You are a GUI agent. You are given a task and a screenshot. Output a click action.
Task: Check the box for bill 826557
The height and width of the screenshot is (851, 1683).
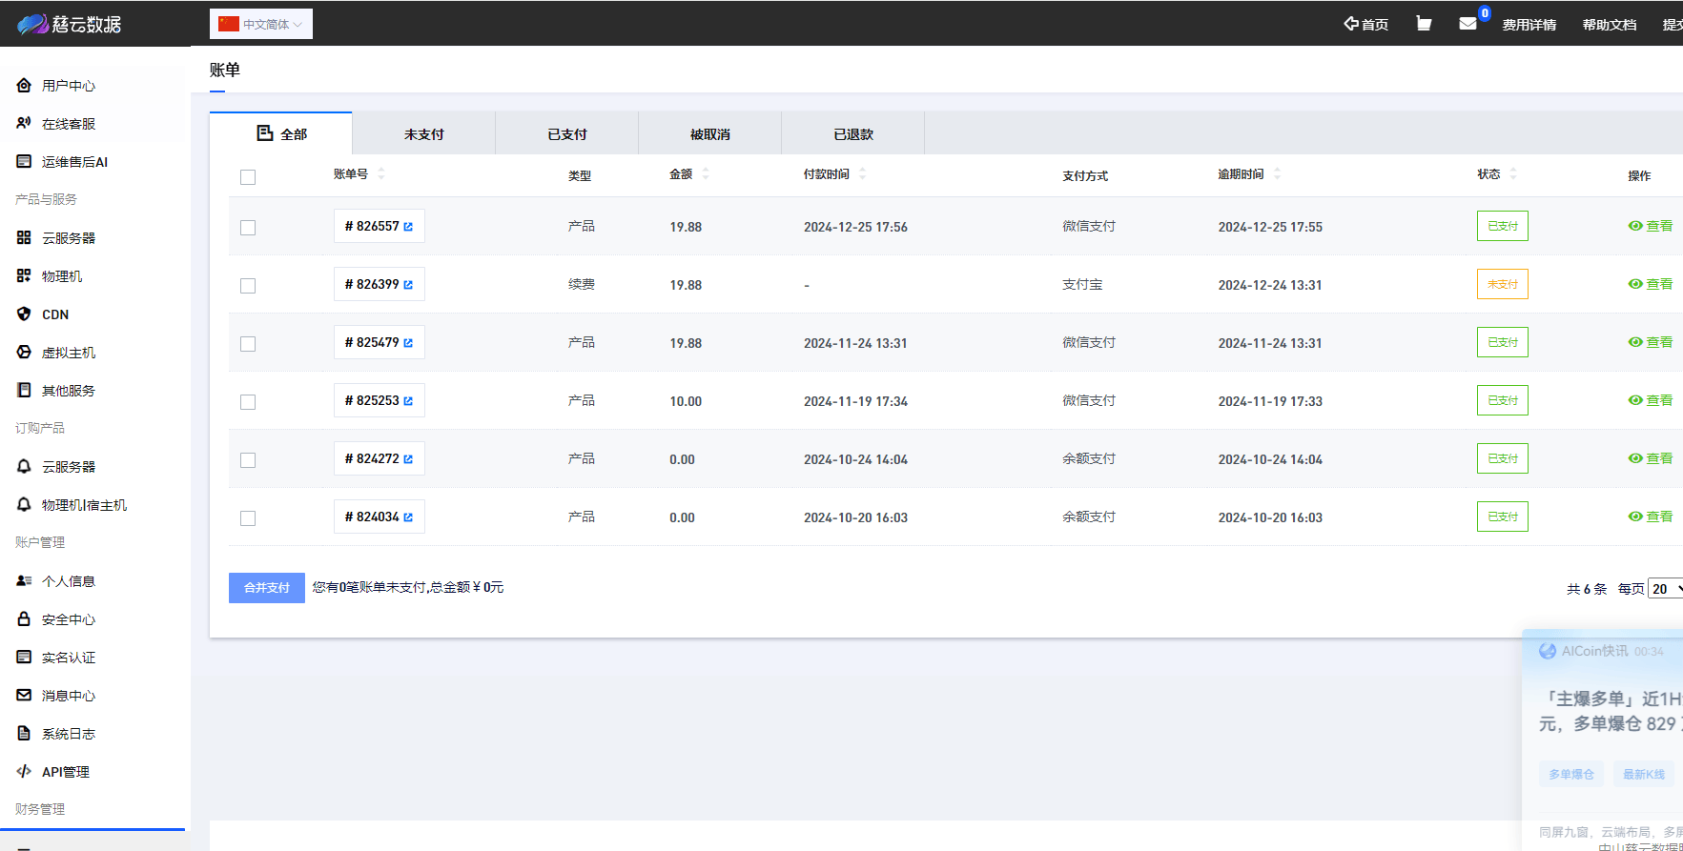248,228
